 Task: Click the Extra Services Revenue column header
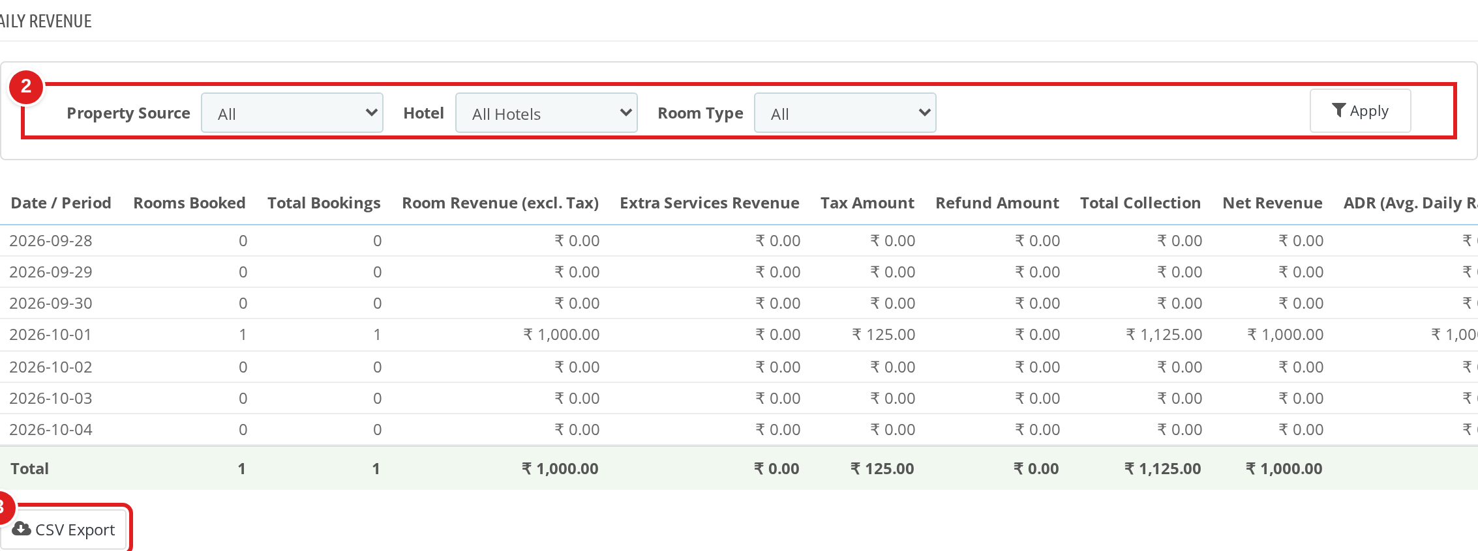(709, 203)
